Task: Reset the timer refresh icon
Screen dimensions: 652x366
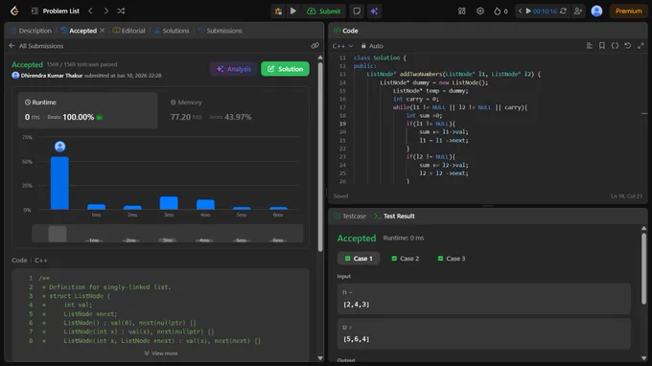Action: click(564, 11)
